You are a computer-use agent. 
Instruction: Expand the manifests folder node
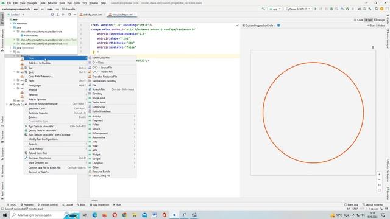(11, 23)
